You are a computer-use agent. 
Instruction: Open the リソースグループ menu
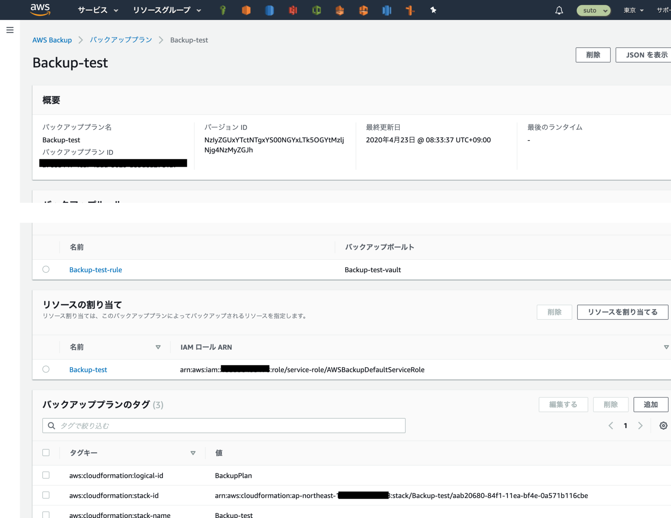pos(162,10)
